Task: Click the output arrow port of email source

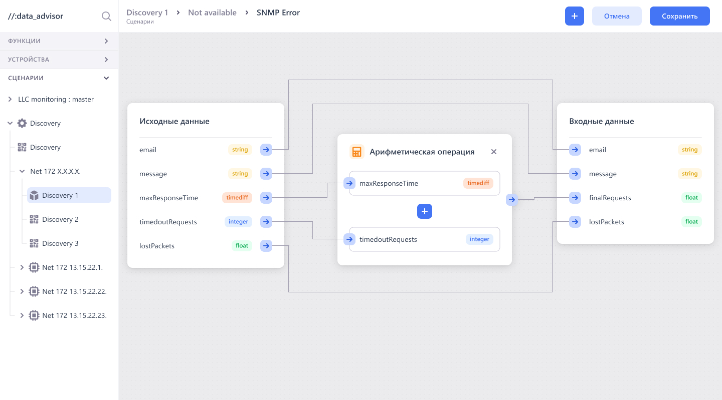Action: point(266,149)
